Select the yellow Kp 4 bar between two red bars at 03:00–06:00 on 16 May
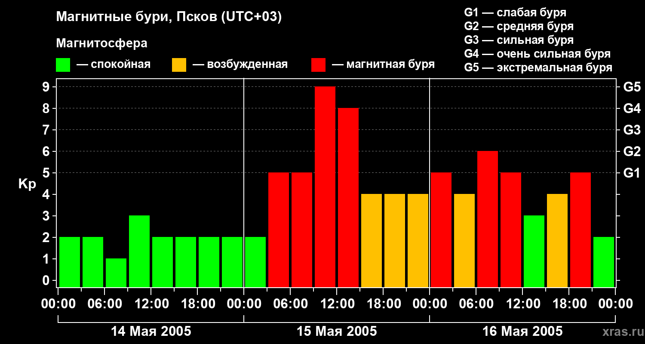 click(464, 241)
